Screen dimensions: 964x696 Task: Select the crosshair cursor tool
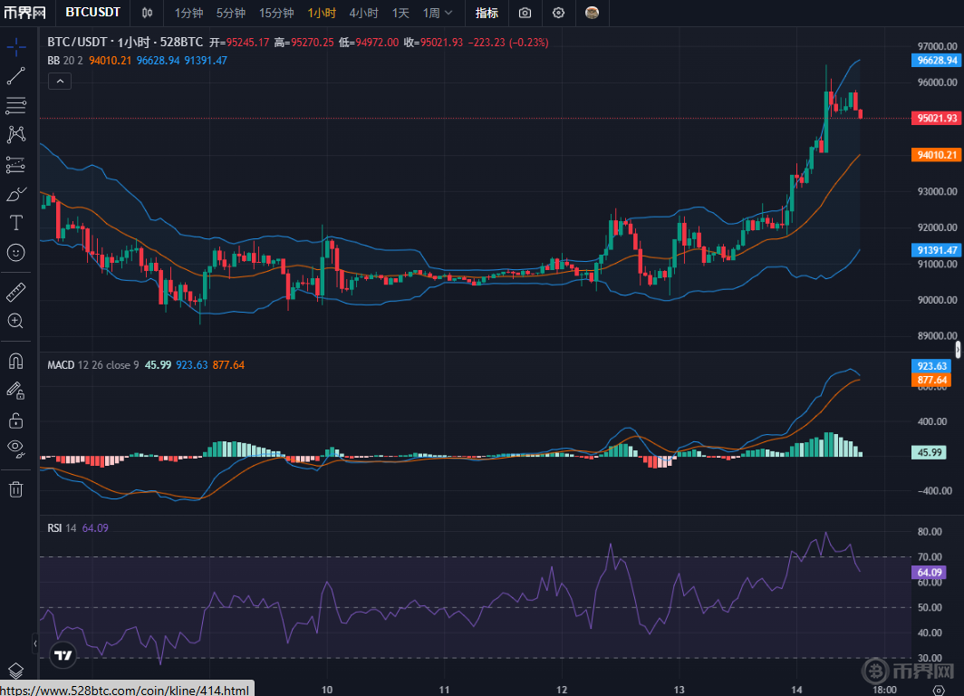click(x=15, y=47)
